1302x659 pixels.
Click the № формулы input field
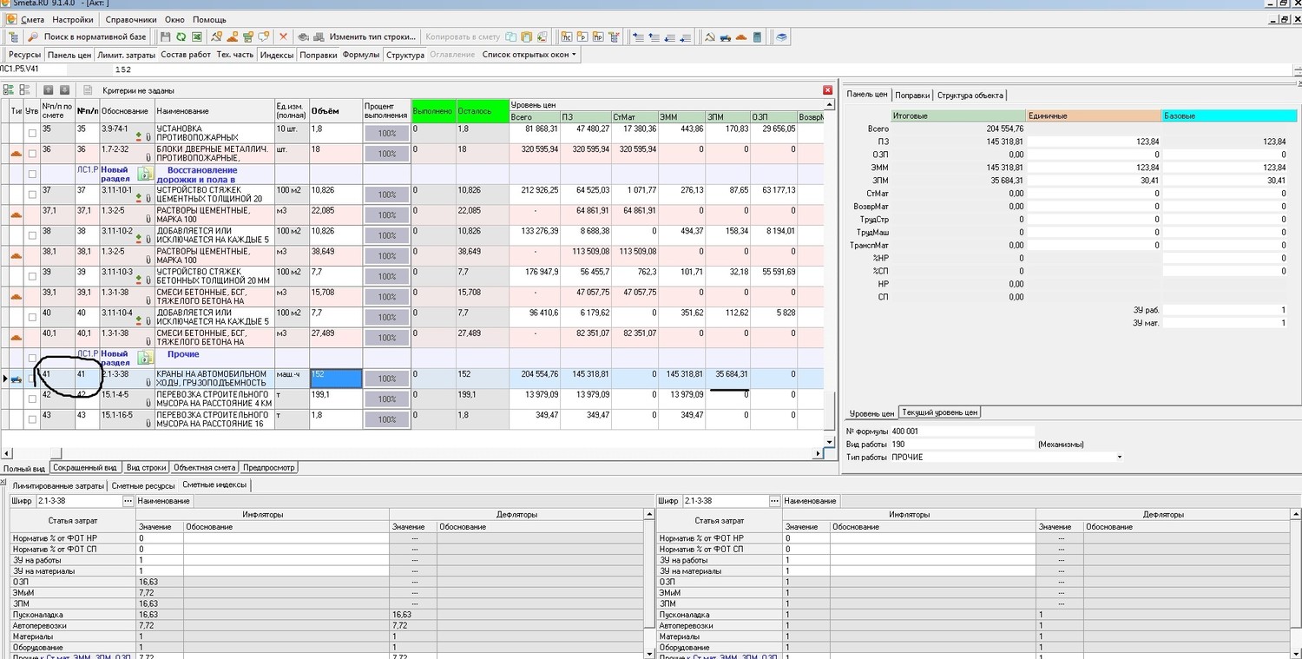962,432
